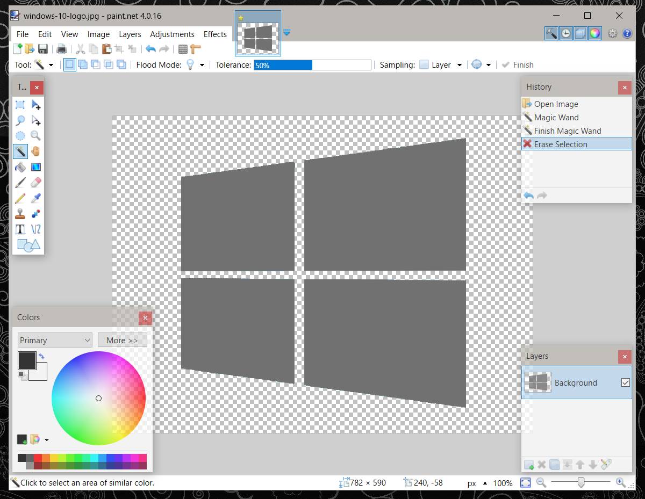Screen dimensions: 645x499
Task: Toggle the Colors window from the top-right bar
Action: (x=594, y=33)
